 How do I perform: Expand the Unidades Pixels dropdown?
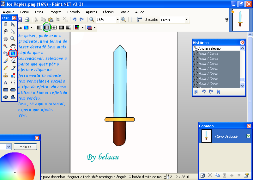coord(186,20)
